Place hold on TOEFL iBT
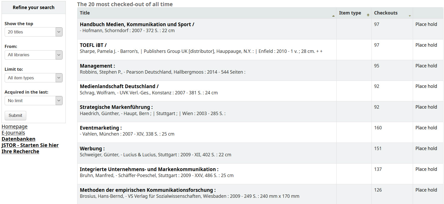 click(426, 45)
